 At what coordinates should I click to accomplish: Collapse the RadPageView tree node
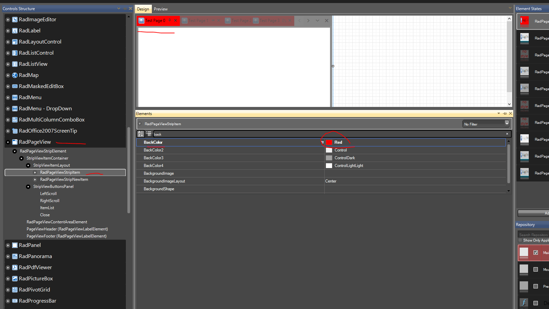8,142
